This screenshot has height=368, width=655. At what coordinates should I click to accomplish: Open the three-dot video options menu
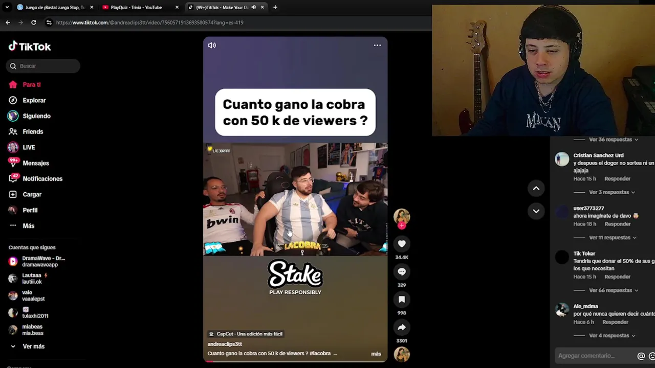[377, 45]
